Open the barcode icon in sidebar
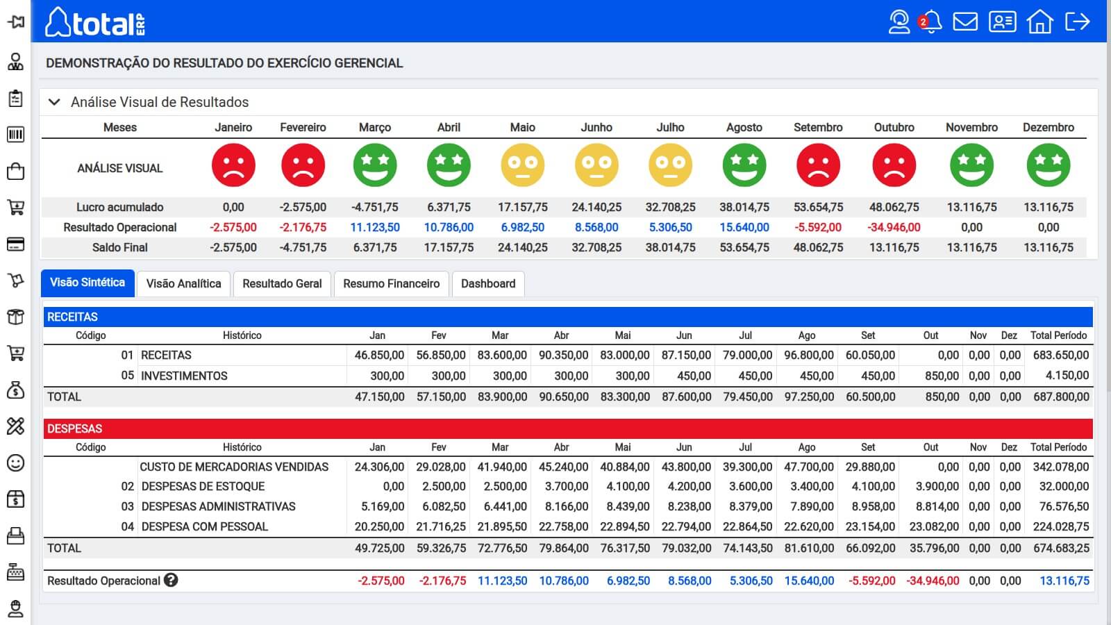This screenshot has height=625, width=1111. coord(15,135)
